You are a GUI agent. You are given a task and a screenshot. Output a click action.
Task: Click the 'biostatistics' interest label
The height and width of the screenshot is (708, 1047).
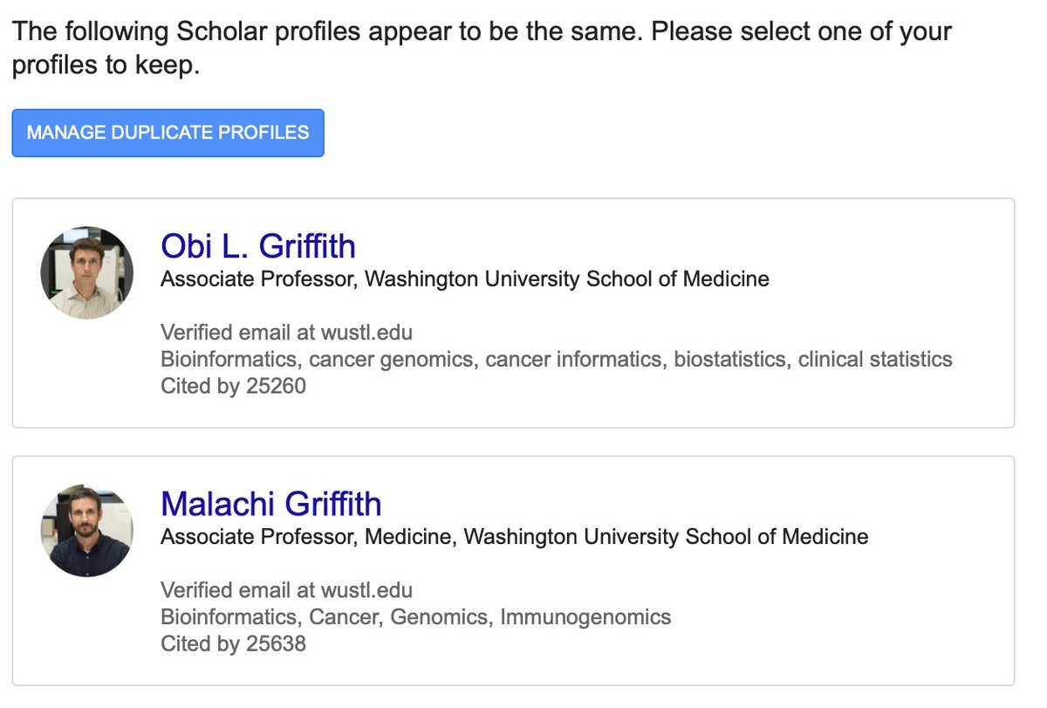tap(729, 359)
